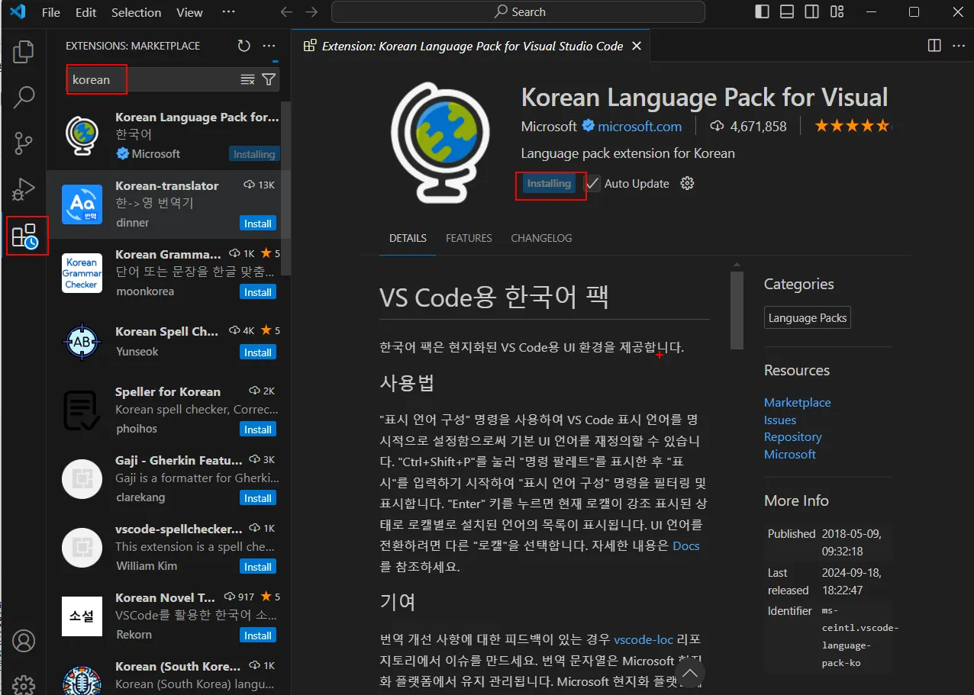974x695 pixels.
Task: Open the extension Manage gear icon
Action: coord(687,184)
